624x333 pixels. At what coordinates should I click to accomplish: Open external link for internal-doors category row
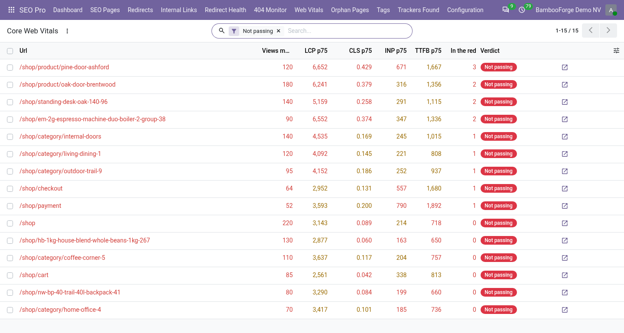[565, 136]
